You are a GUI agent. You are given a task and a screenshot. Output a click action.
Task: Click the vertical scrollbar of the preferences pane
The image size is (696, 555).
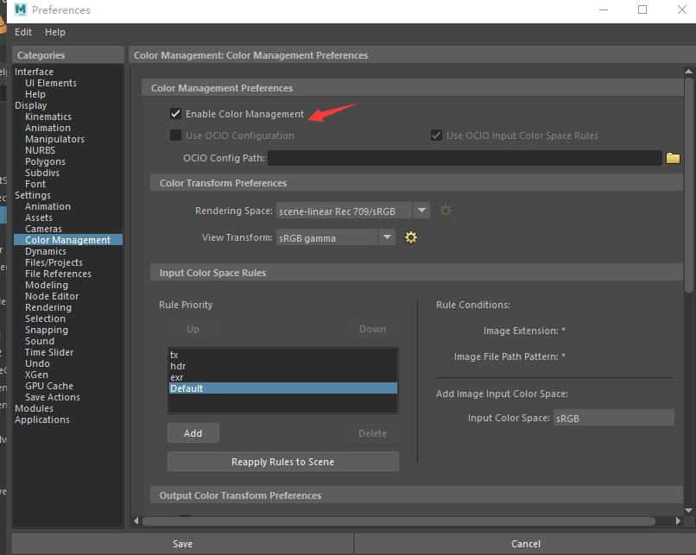pos(688,186)
